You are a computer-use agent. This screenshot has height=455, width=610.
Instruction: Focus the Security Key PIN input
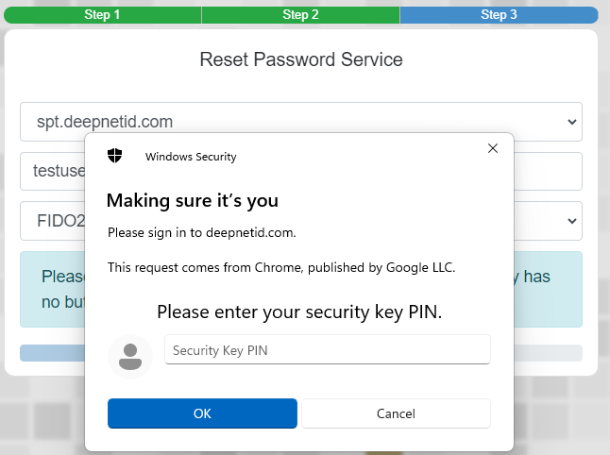[327, 350]
